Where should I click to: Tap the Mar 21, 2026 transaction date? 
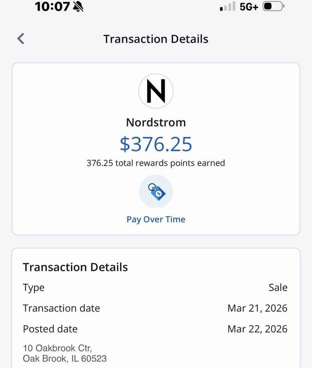coord(257,308)
